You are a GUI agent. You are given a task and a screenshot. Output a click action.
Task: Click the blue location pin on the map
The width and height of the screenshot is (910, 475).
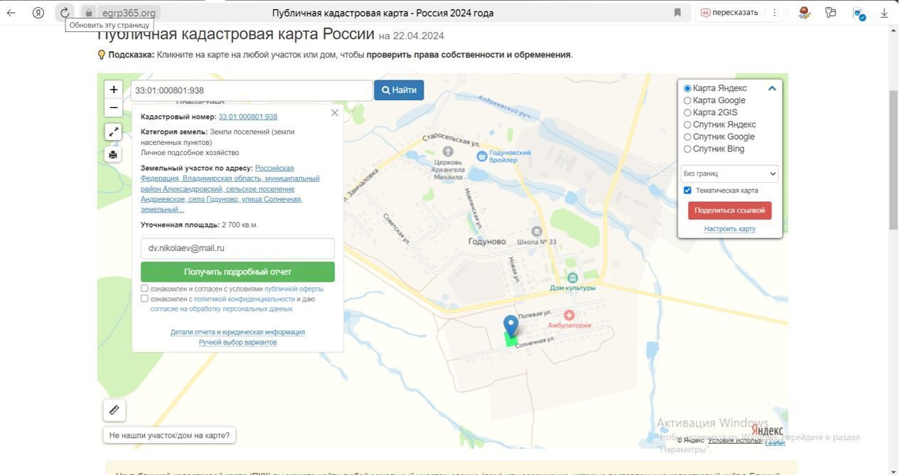[510, 325]
